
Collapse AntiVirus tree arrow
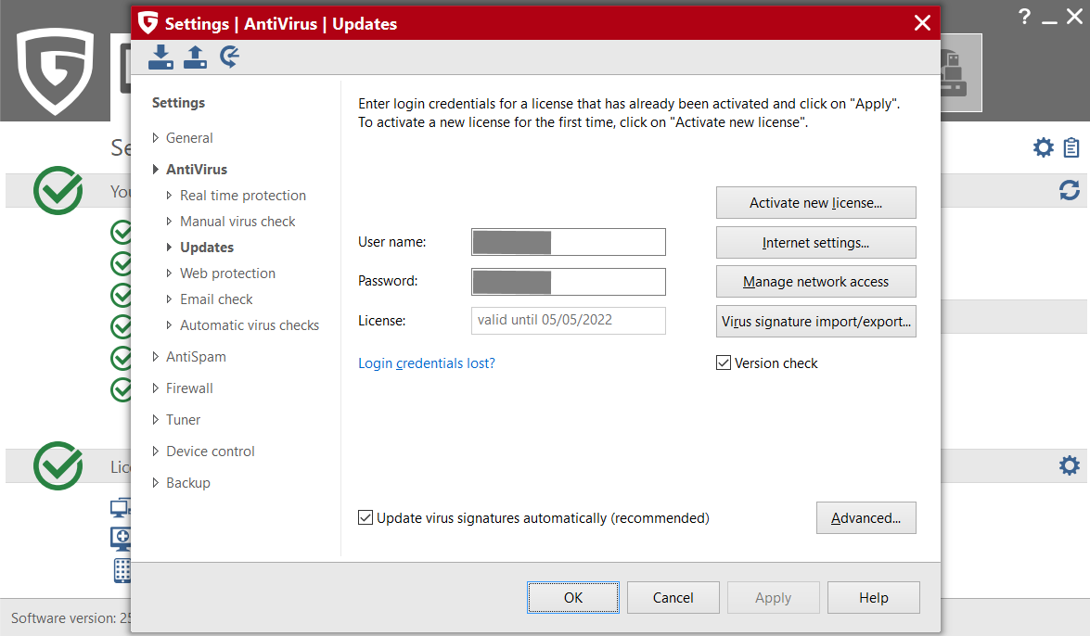(x=155, y=169)
